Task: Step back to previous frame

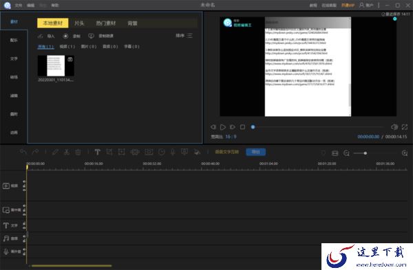Action: click(213, 127)
